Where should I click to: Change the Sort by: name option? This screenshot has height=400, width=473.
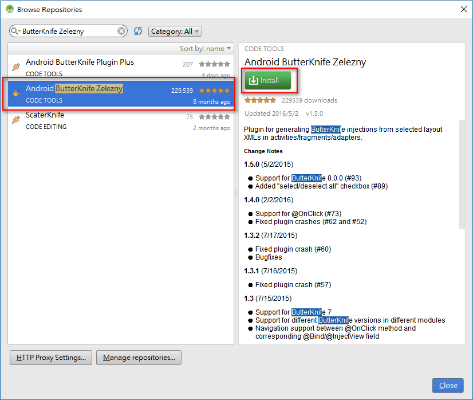[205, 49]
